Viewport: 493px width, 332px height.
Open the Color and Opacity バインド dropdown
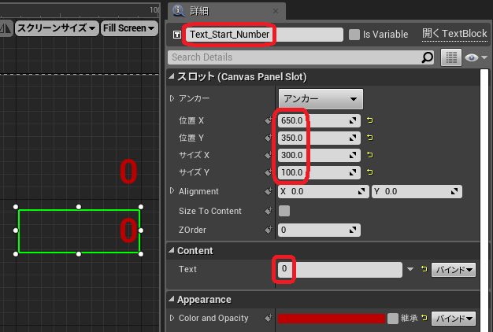tap(454, 319)
